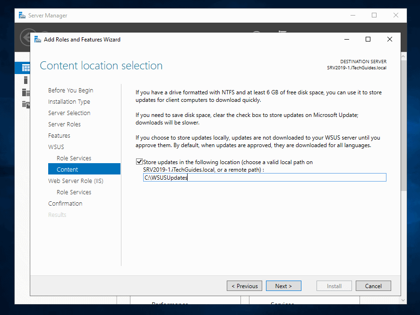The width and height of the screenshot is (420, 315).
Task: Uncheck Store updates in the following location
Action: (x=140, y=161)
